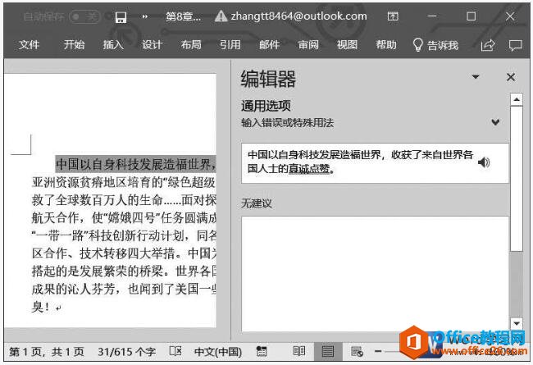
Task: Open the 审阅 ribbon tab
Action: 308,45
